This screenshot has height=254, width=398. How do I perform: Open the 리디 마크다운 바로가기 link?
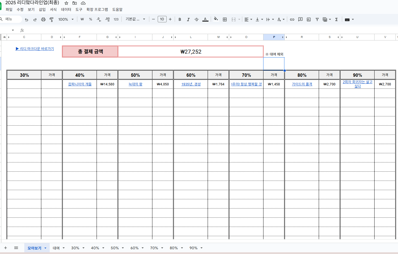(x=35, y=49)
